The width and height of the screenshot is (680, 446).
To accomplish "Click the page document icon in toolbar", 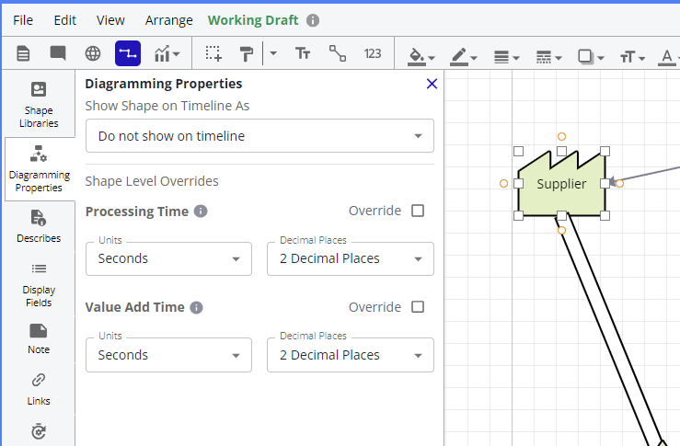I will tap(24, 53).
